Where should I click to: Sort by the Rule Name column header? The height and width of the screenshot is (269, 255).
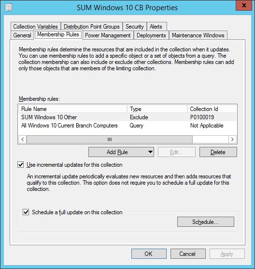(x=72, y=109)
